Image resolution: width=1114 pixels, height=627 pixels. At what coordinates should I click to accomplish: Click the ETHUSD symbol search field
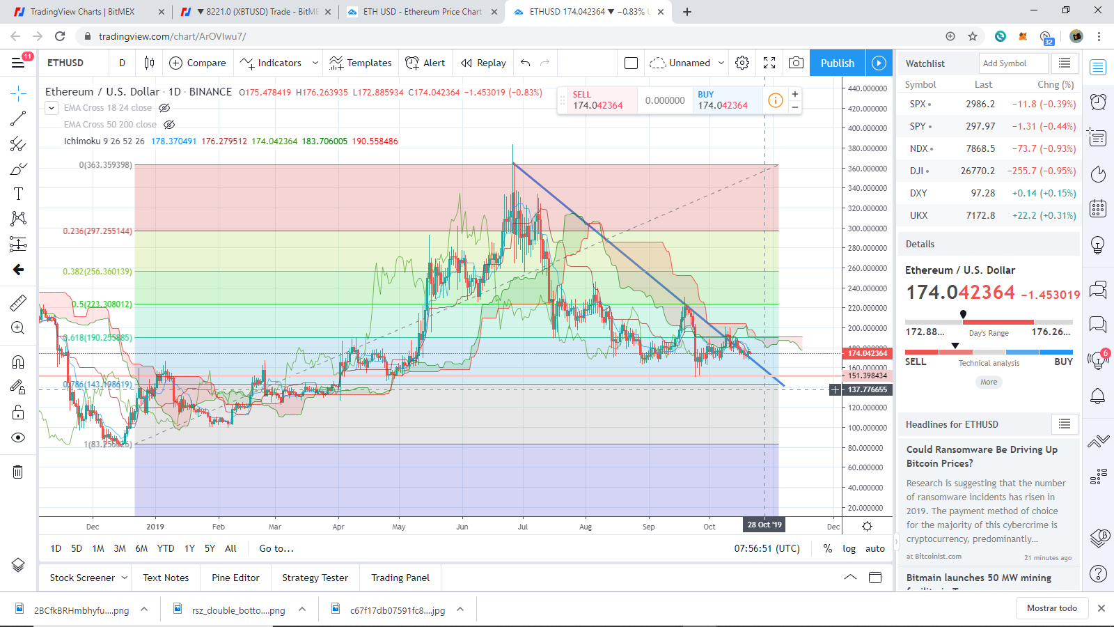point(74,63)
